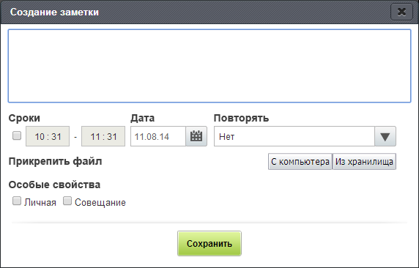Click the Из хранилища button
The width and height of the screenshot is (419, 268).
[x=364, y=161]
